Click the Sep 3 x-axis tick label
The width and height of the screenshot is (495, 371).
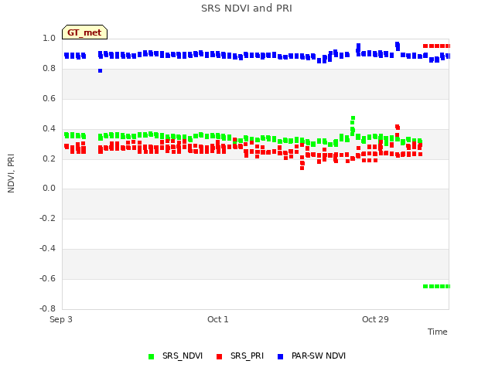coord(61,319)
